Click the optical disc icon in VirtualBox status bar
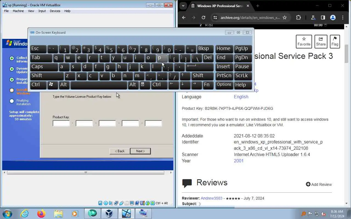 click(x=106, y=203)
